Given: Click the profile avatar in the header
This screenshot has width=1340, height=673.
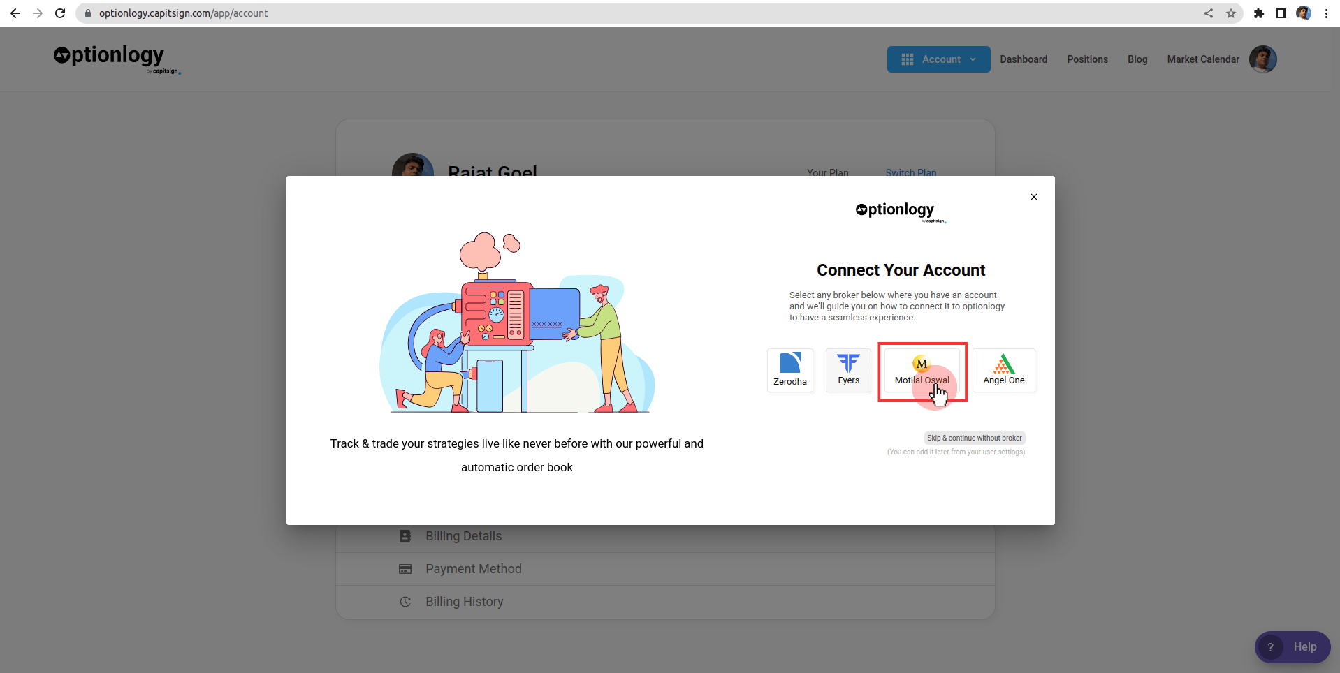Looking at the screenshot, I should pos(1263,59).
